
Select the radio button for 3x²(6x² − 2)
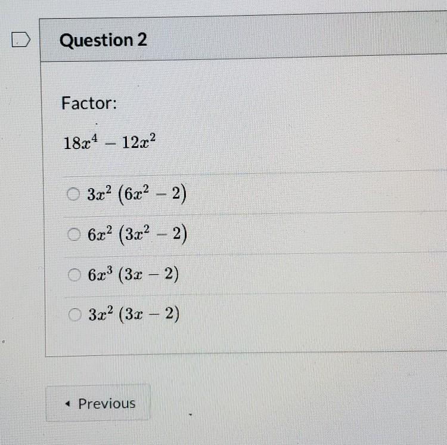73,194
